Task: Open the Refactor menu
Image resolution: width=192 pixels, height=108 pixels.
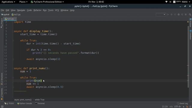Action: 37,10
